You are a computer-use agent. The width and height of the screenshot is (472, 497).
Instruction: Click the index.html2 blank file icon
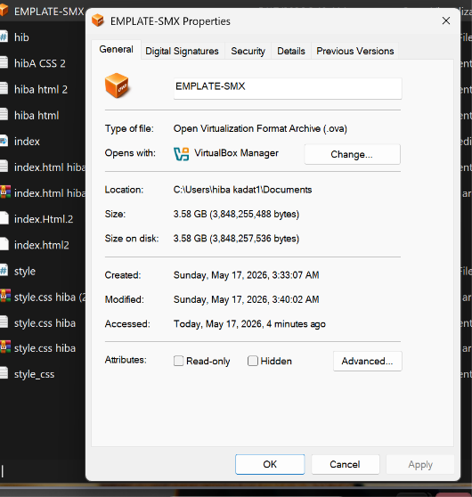click(x=4, y=244)
